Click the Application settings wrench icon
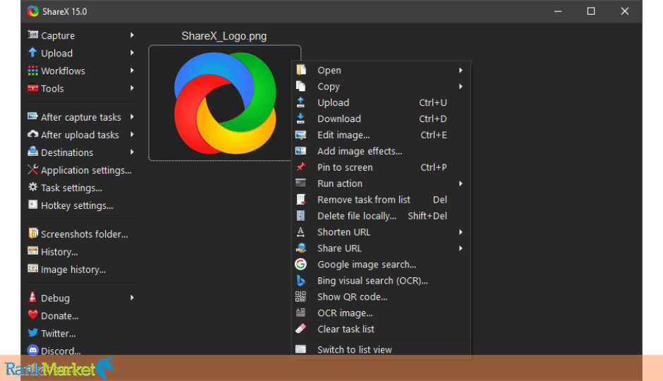663x381 pixels. click(x=32, y=169)
